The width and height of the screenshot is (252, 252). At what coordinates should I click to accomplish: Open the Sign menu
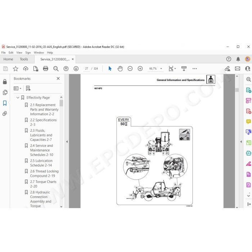(28, 53)
